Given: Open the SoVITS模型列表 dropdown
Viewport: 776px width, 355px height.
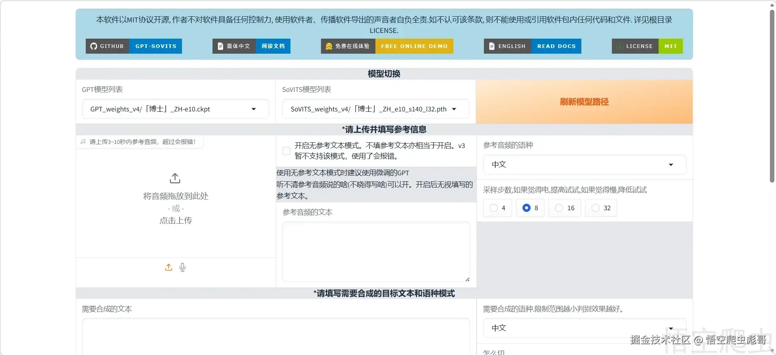Looking at the screenshot, I should coord(376,109).
